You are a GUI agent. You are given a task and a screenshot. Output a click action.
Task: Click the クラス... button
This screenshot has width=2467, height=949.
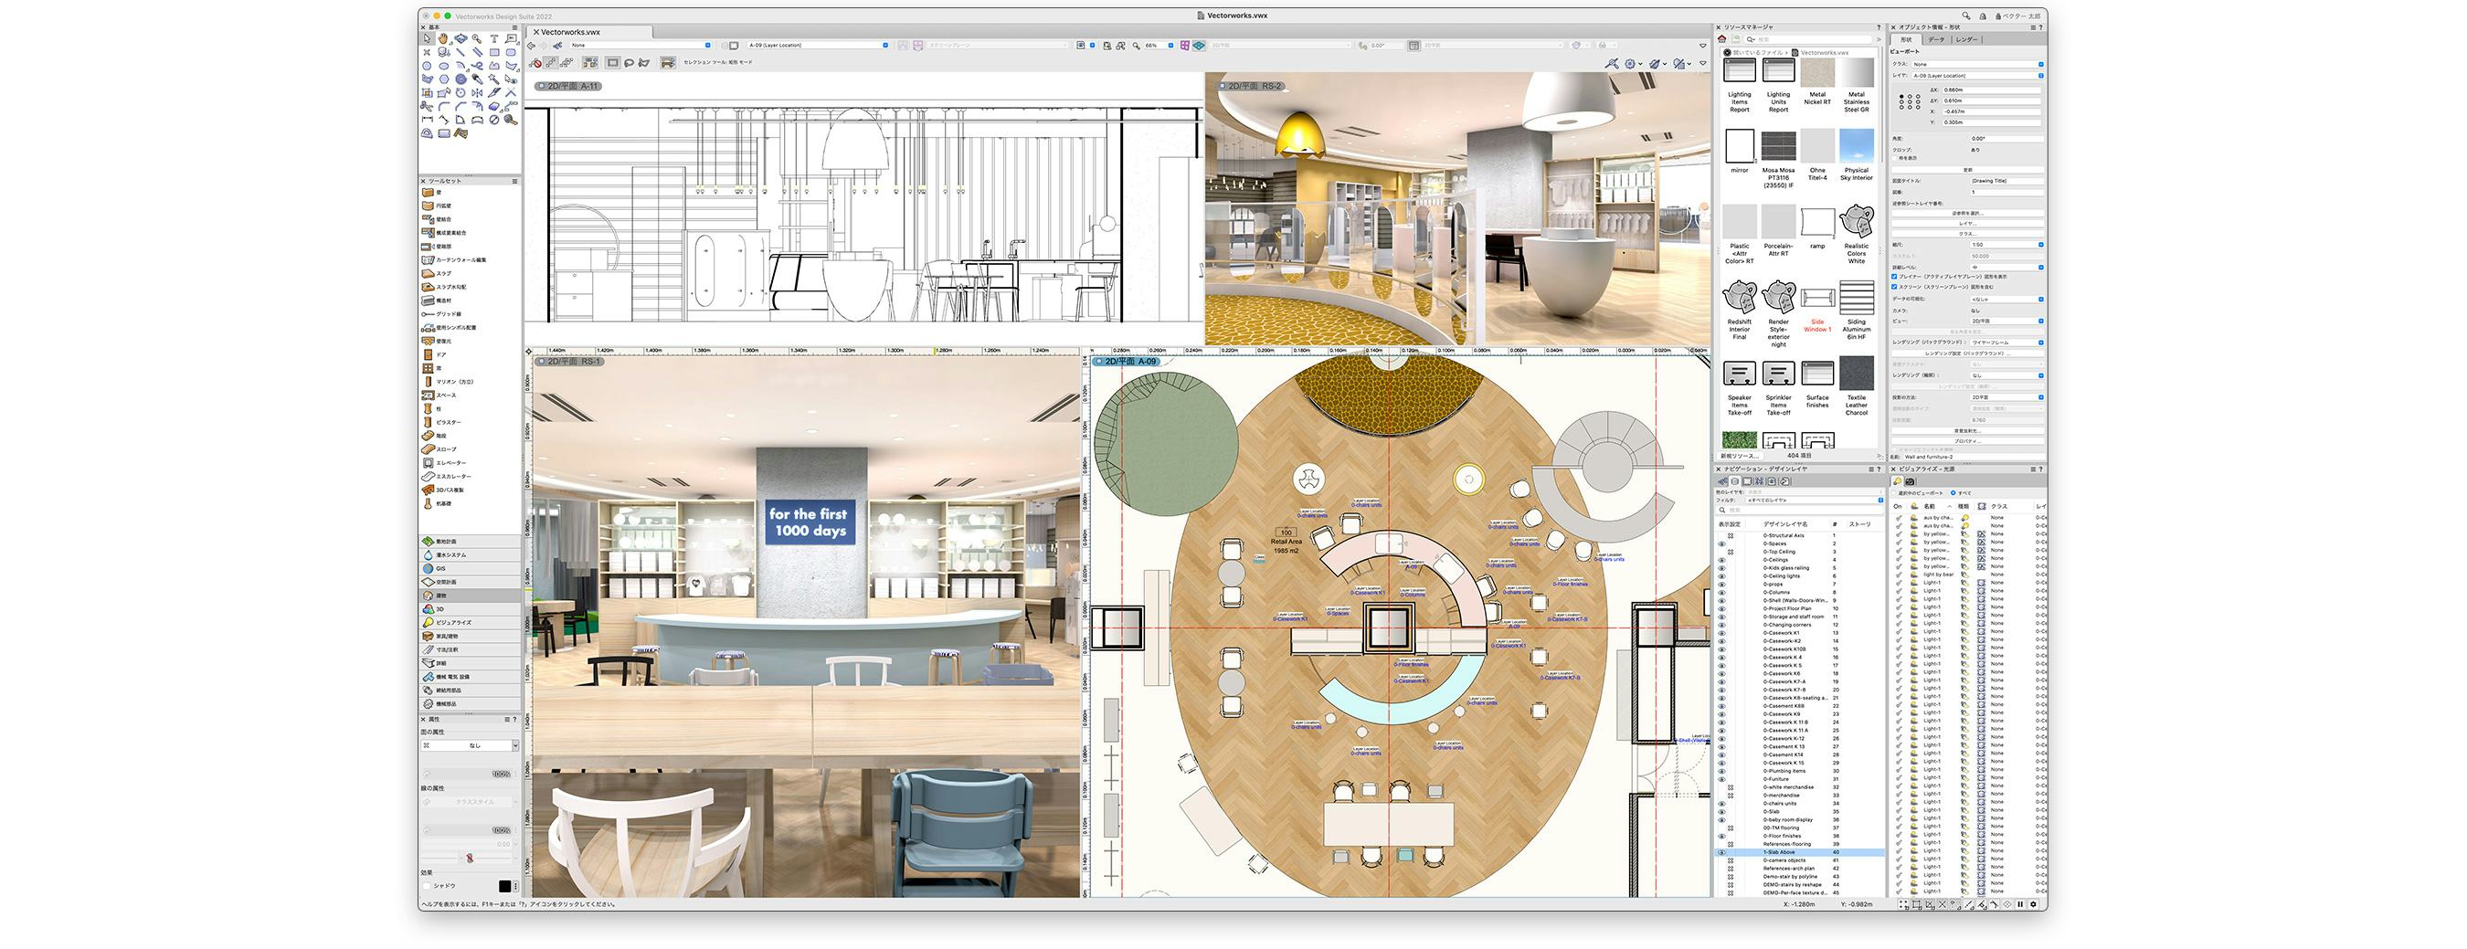click(x=1969, y=234)
